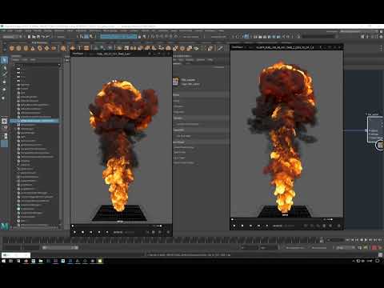Activate the Scale tool in the toolbox
Screen dimensions: 384x288
click(x=4, y=98)
